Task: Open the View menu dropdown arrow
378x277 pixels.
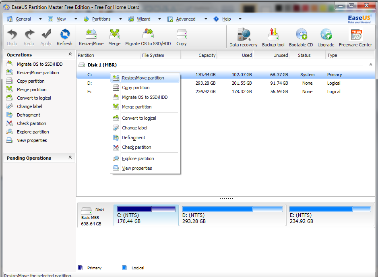Action: coord(76,19)
